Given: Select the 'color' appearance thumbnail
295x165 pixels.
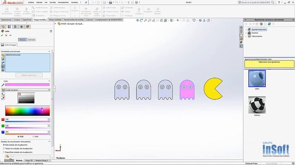Looking at the screenshot, I should pos(257,78).
